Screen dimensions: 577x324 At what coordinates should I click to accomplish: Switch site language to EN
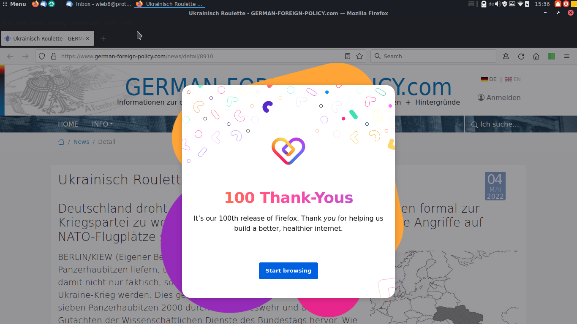513,79
